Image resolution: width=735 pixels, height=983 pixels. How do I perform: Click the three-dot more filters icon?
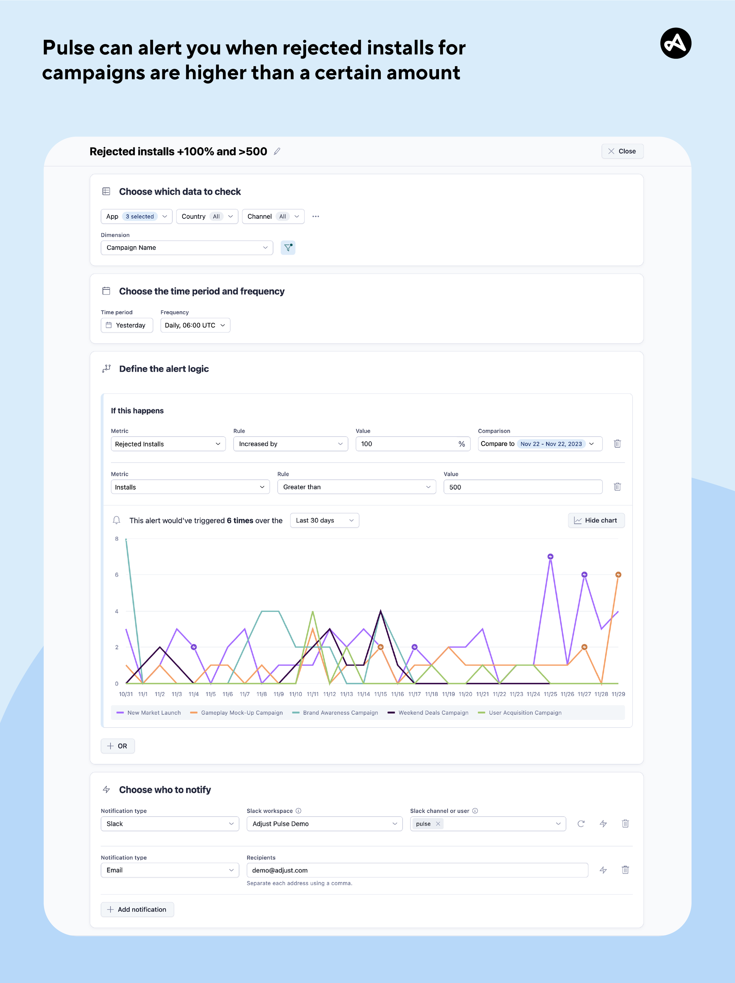coord(316,217)
